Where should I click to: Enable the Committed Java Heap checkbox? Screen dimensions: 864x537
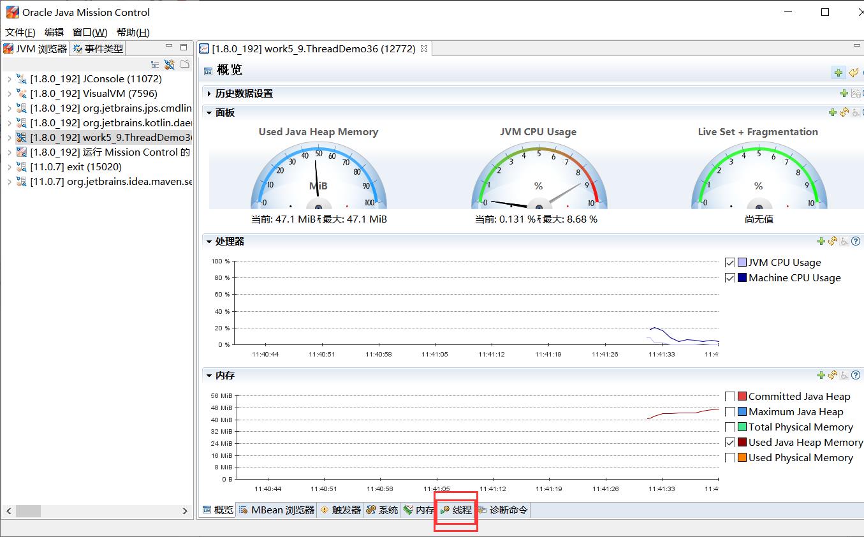[x=730, y=397]
